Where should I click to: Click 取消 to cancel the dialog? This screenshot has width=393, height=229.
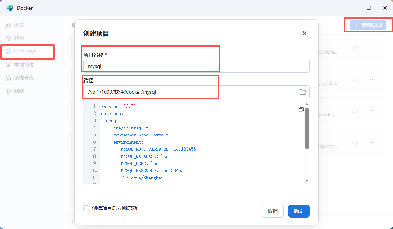point(273,211)
